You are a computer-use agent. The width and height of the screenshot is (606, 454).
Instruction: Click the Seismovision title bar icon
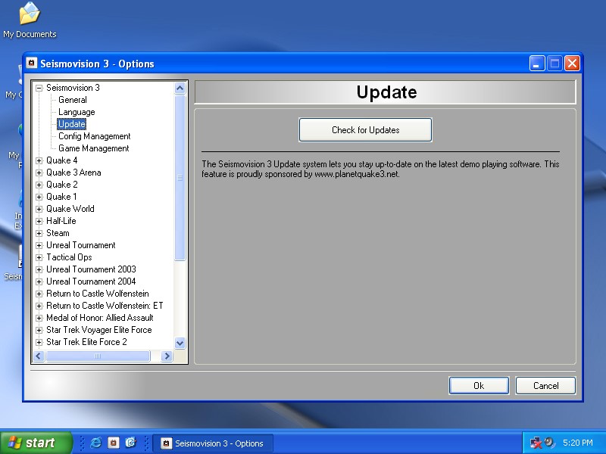[x=32, y=64]
